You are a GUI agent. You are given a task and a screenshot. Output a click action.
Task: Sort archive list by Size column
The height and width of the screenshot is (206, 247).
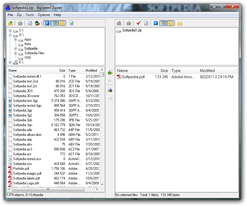pyautogui.click(x=159, y=70)
